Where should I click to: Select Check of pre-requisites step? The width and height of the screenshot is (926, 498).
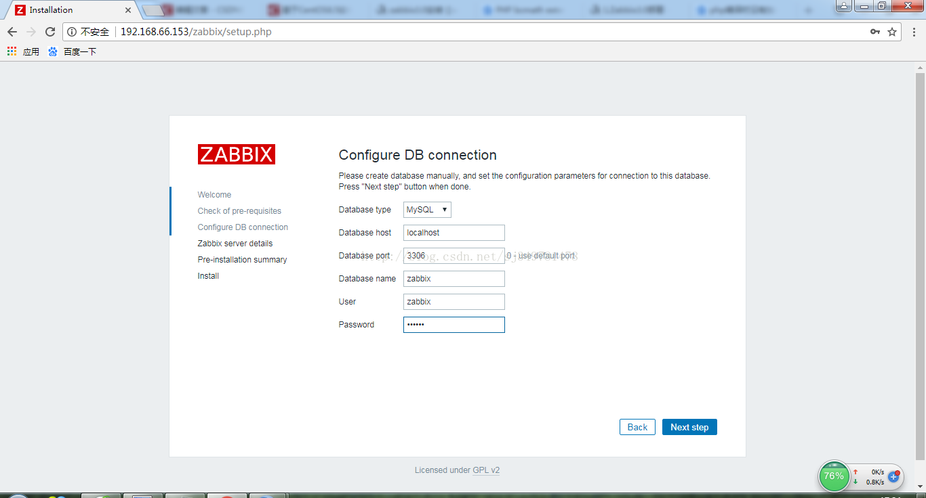pyautogui.click(x=239, y=211)
